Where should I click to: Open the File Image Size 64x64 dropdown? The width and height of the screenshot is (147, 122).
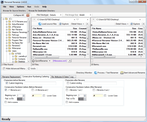point(90,15)
